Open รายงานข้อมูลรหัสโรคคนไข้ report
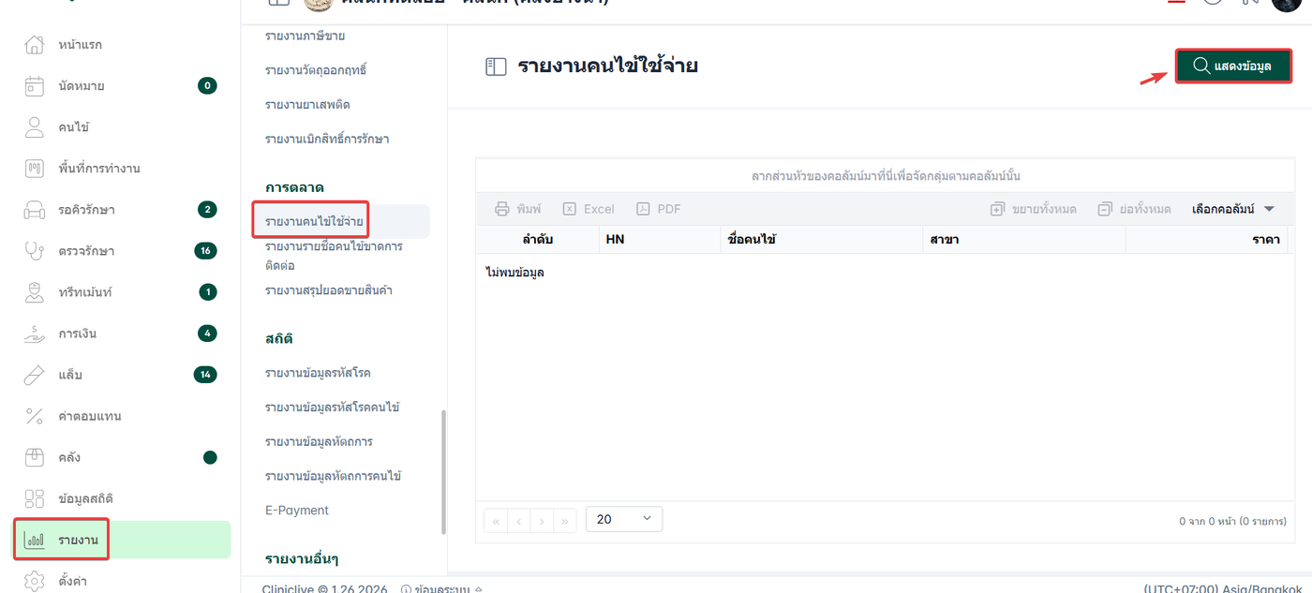1312x593 pixels. (333, 408)
